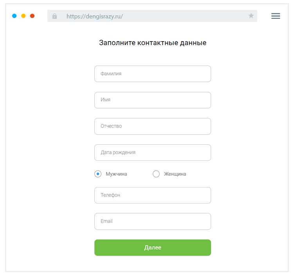Click the Заполните контактные данные heading
This screenshot has width=294, height=278.
click(x=153, y=43)
